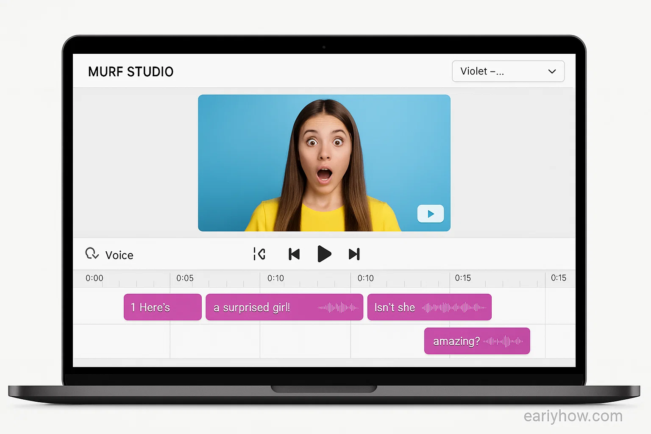Click the Voice regenerate icon
The width and height of the screenshot is (651, 434).
[92, 254]
